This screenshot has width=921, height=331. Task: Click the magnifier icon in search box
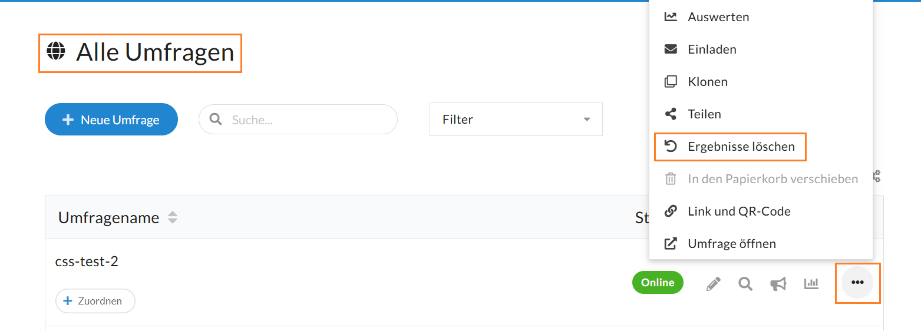[x=216, y=120]
